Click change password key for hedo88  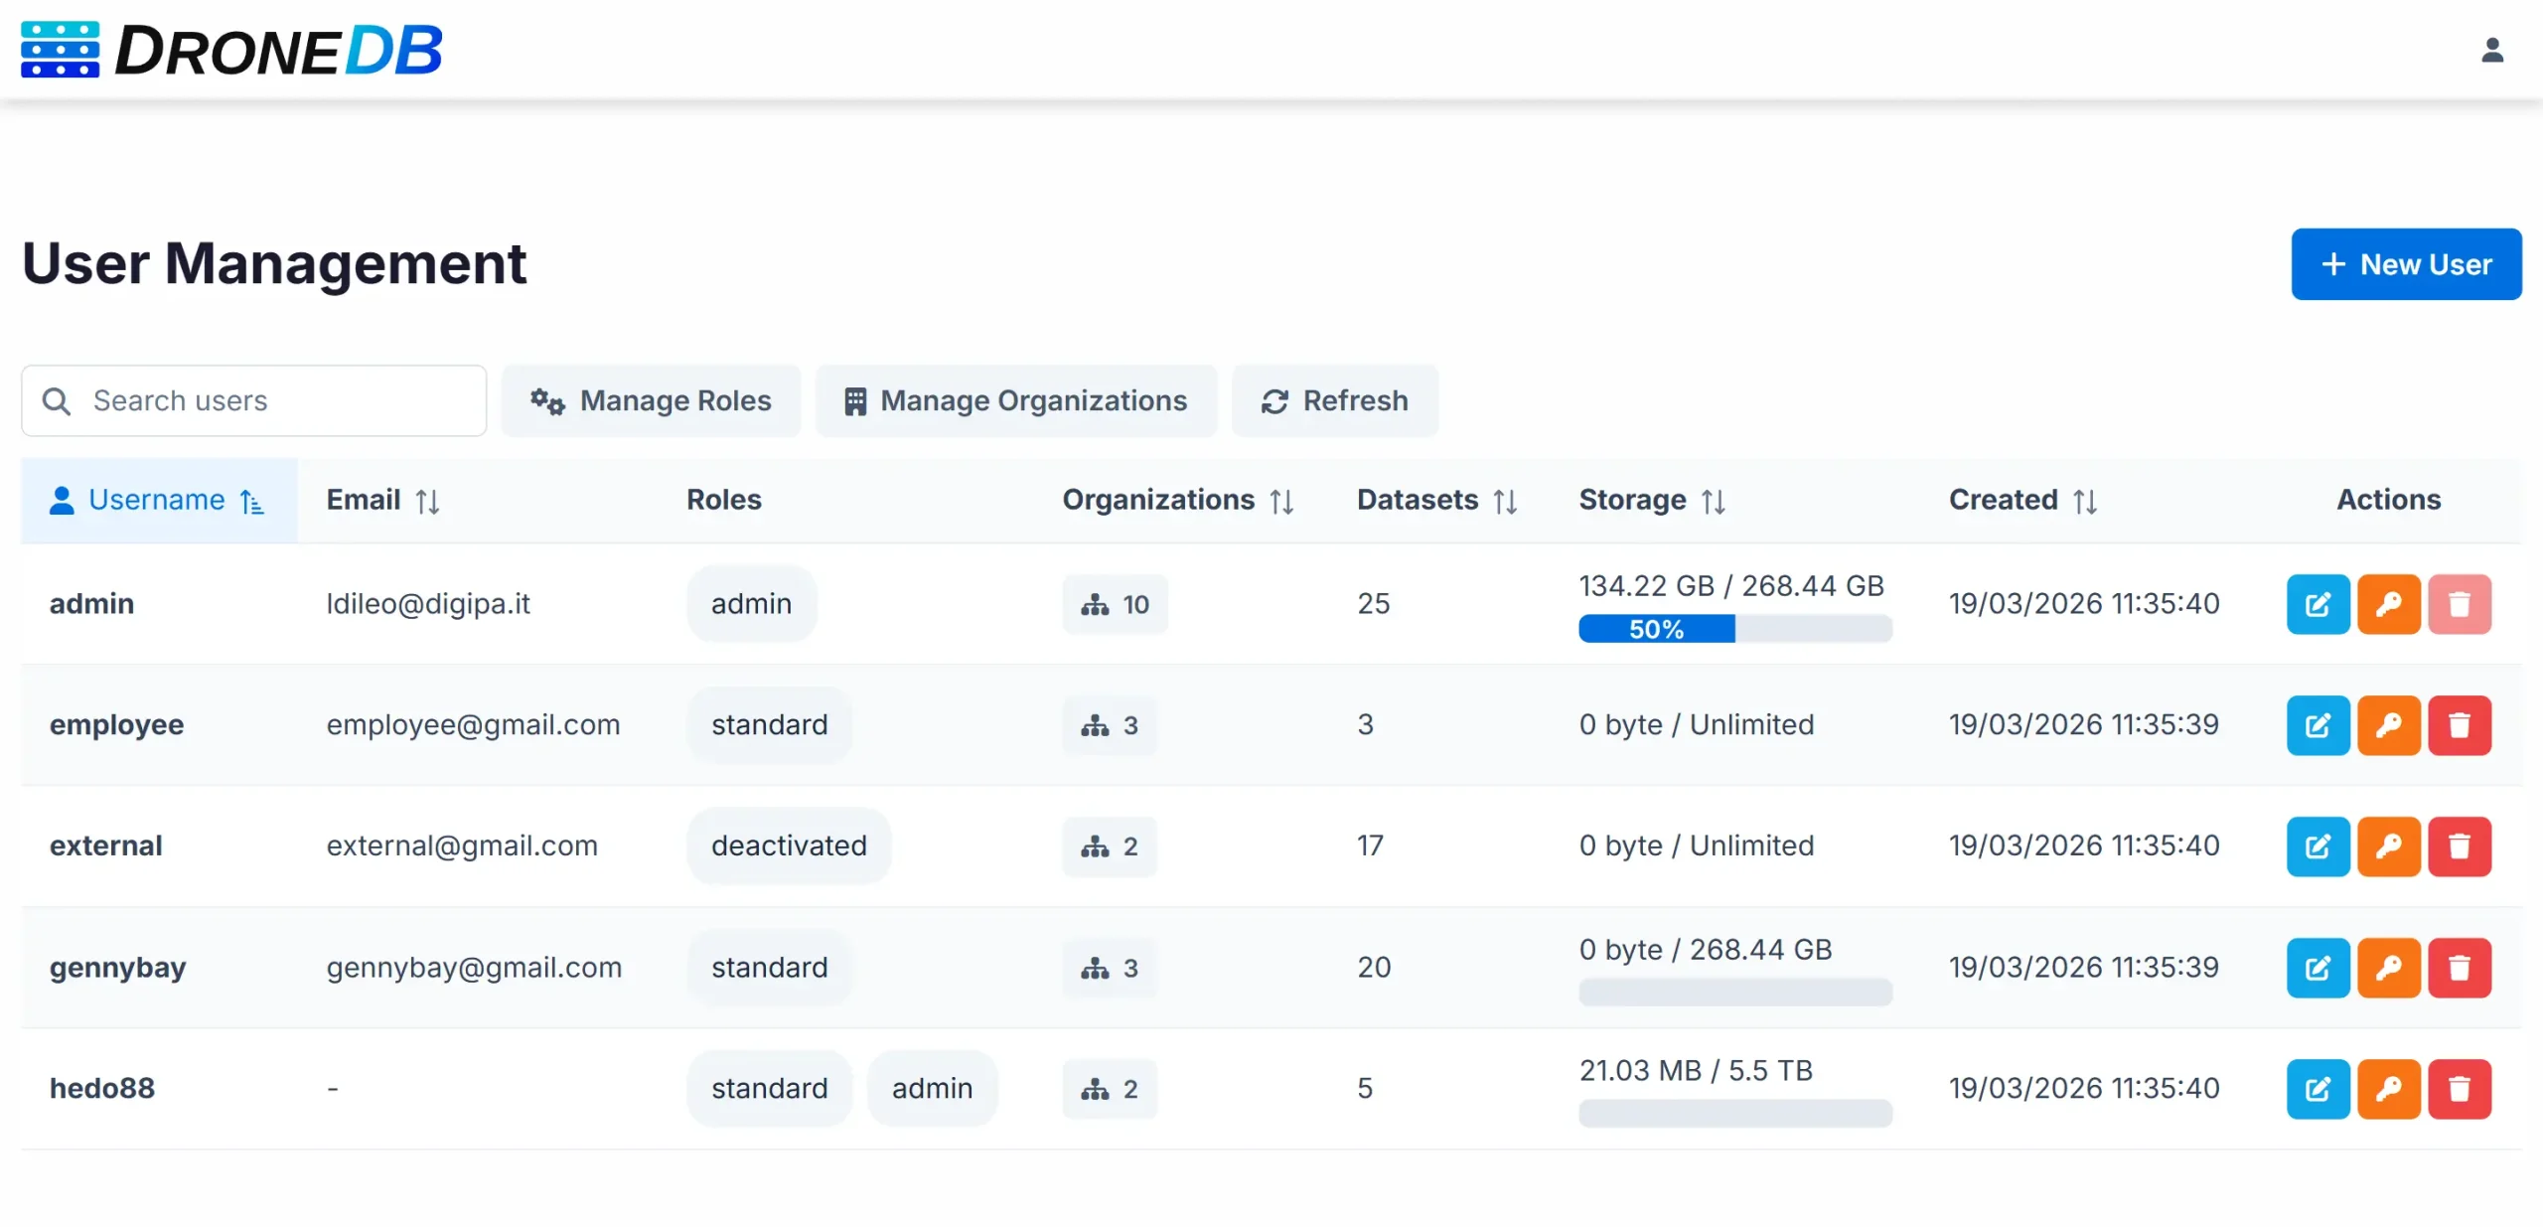coord(2388,1089)
